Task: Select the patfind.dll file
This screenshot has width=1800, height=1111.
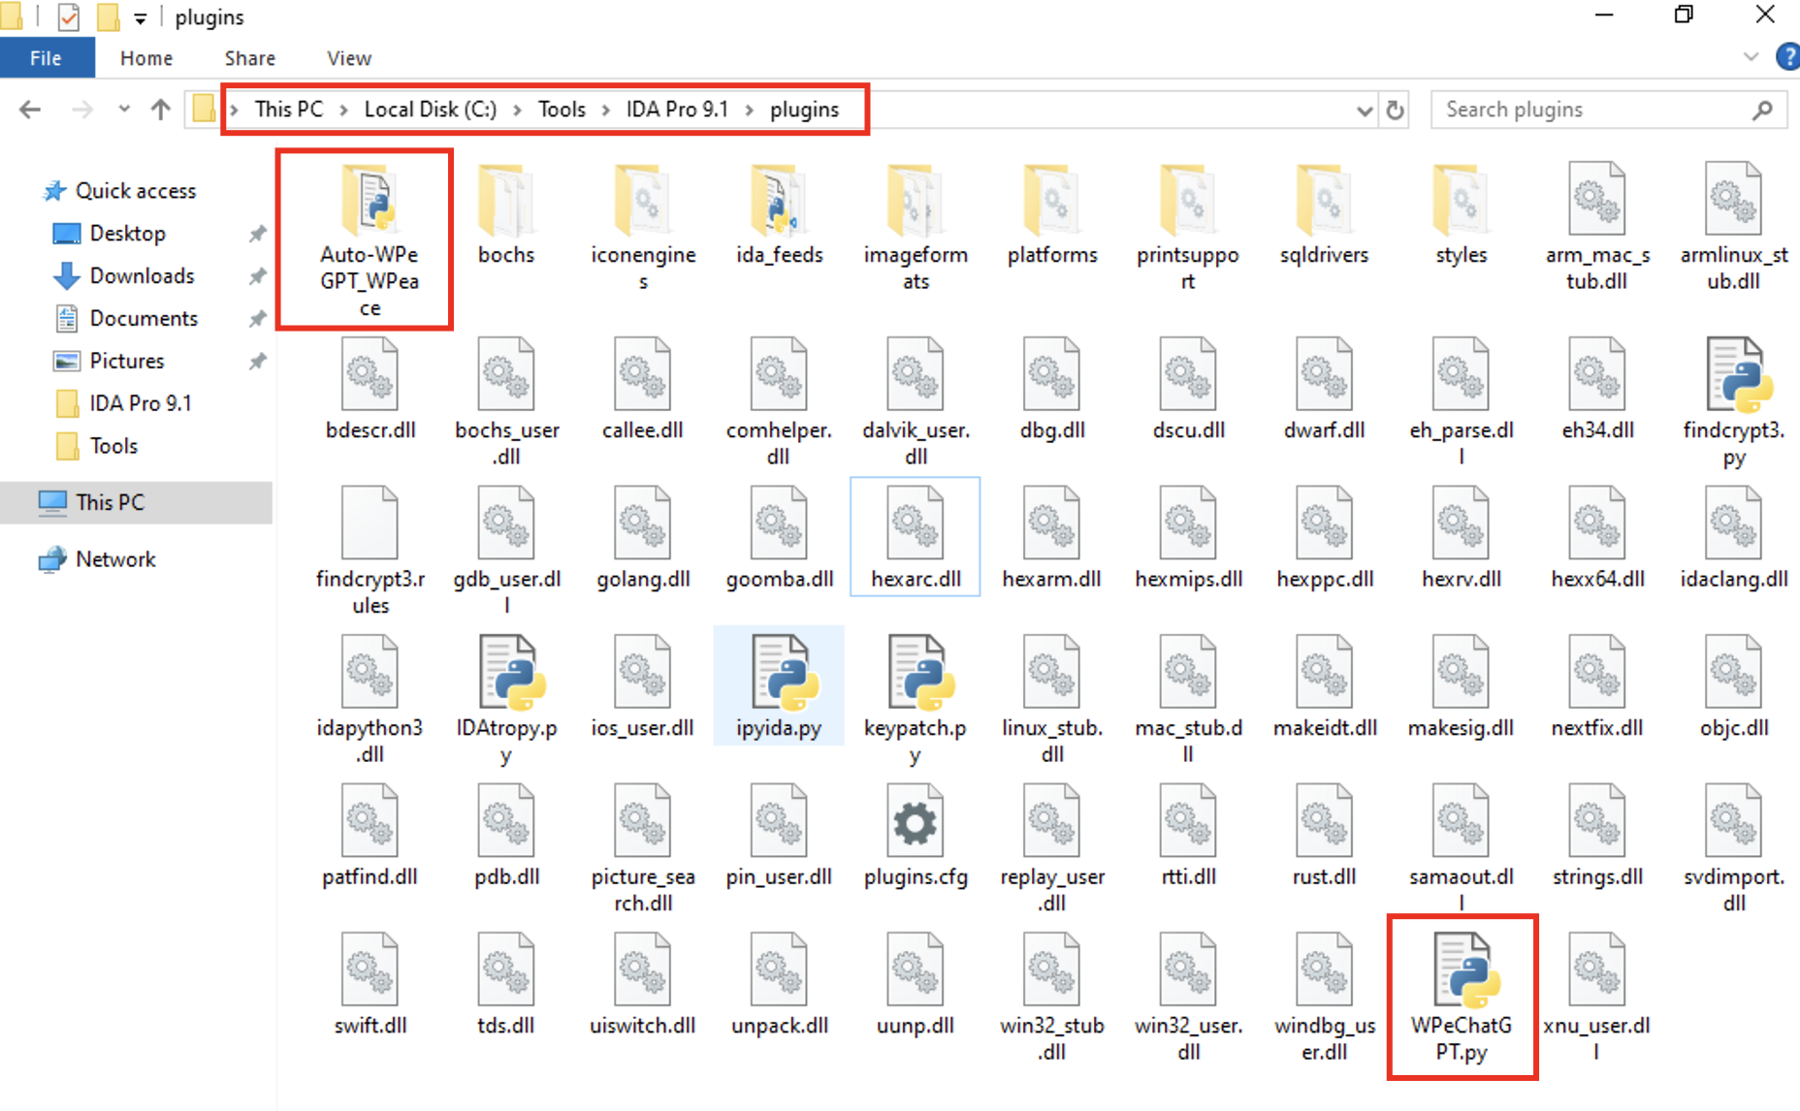Action: [370, 836]
